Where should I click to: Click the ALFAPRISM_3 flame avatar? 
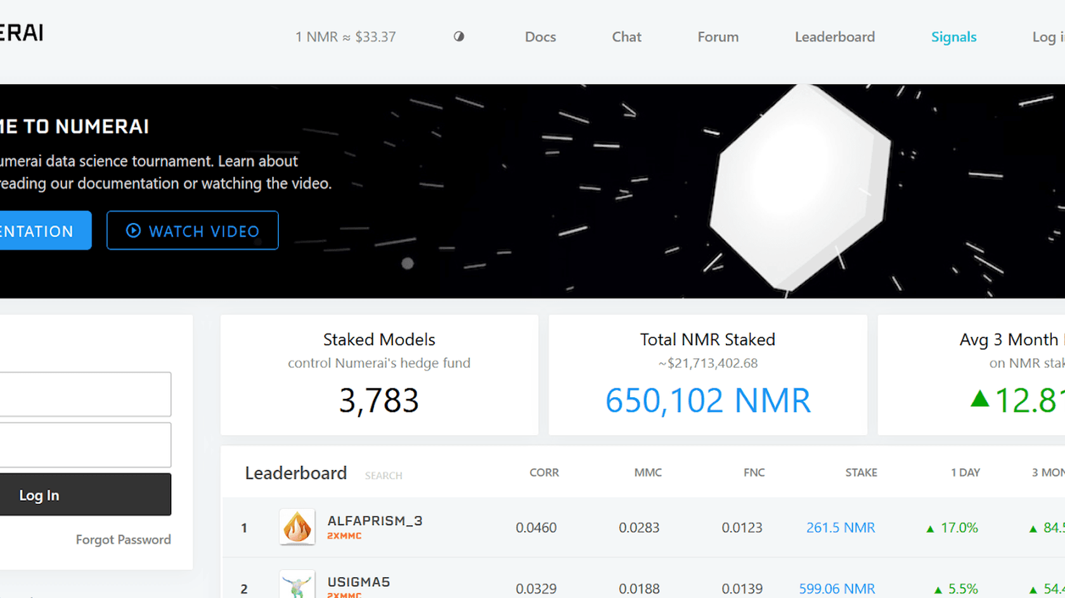297,527
